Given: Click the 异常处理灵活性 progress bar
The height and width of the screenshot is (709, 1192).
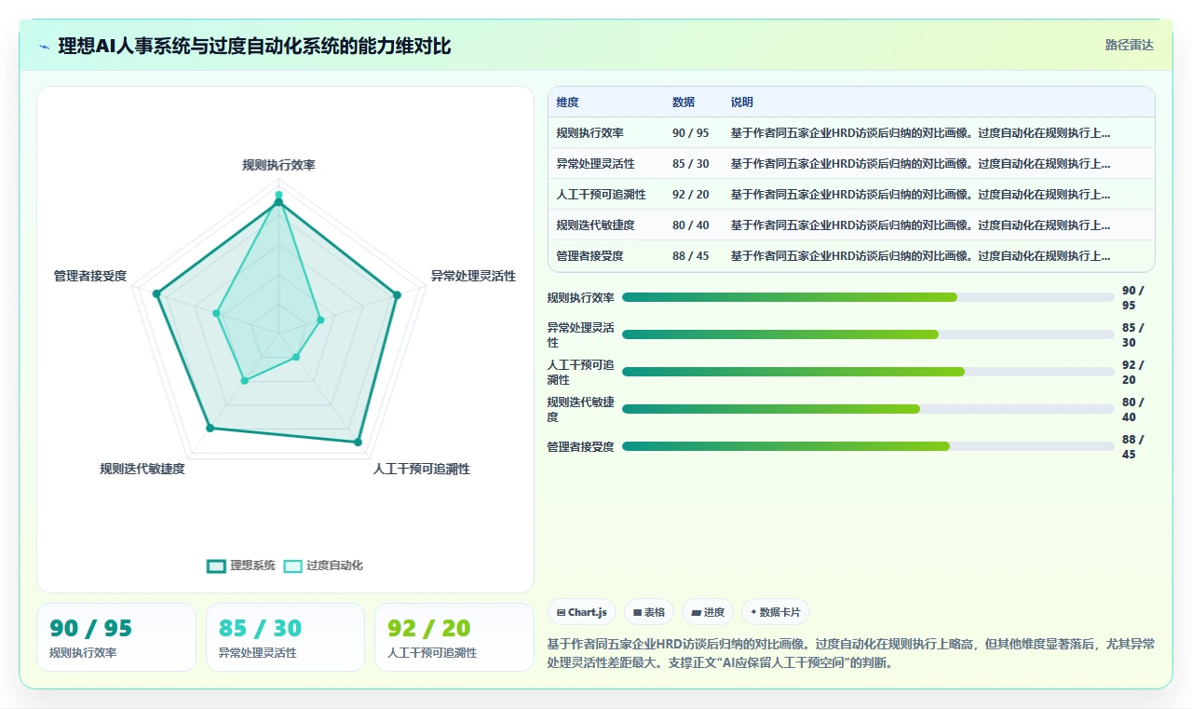Looking at the screenshot, I should [868, 334].
